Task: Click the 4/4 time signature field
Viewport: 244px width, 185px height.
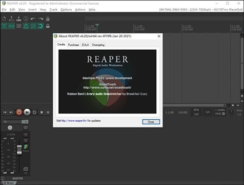Action: 207,112
